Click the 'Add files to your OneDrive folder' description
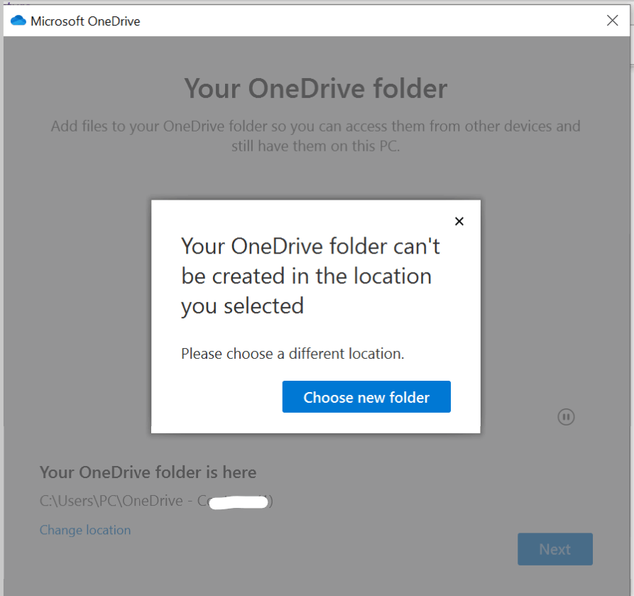 316,136
